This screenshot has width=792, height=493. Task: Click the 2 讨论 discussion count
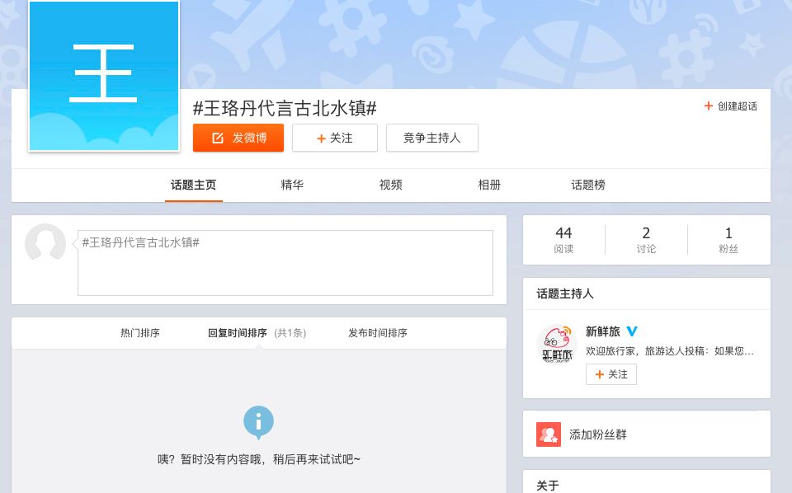[646, 240]
